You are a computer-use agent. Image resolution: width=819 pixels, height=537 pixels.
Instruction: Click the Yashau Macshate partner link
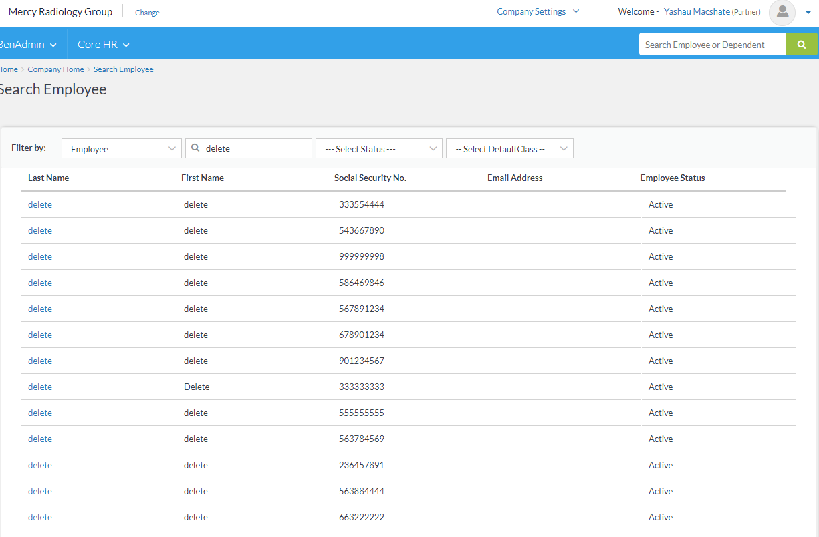[697, 11]
